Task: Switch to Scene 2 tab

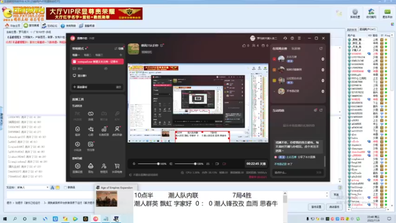Action: pos(88,55)
